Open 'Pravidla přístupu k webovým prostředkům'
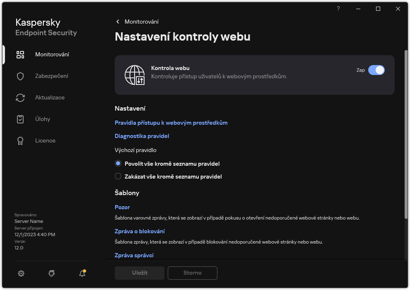 click(x=171, y=123)
